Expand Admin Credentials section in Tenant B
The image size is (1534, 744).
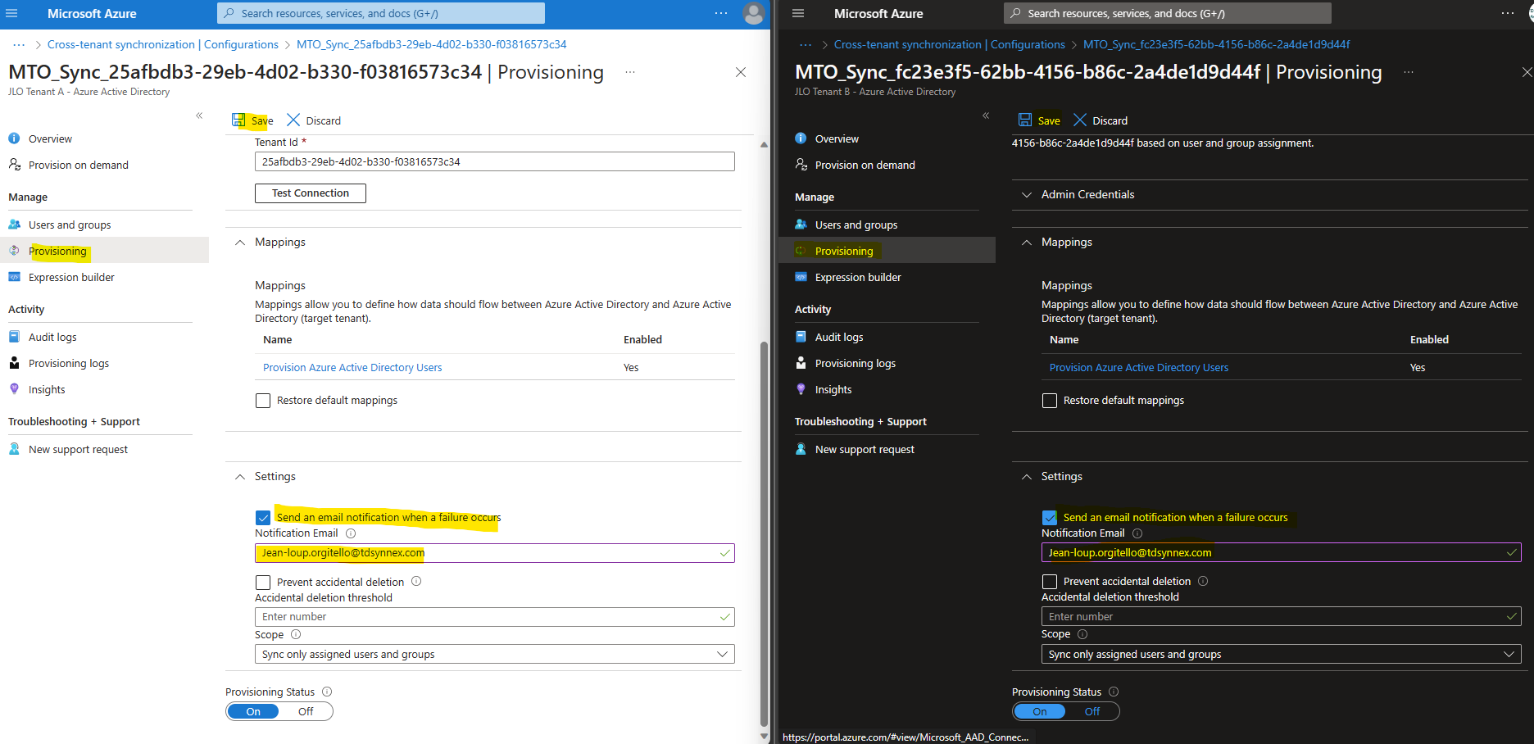pyautogui.click(x=1027, y=195)
